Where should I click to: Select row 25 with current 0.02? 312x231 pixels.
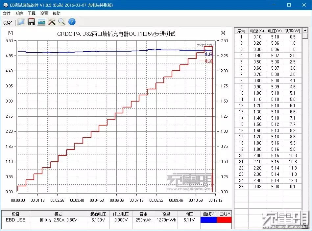(x=268, y=187)
